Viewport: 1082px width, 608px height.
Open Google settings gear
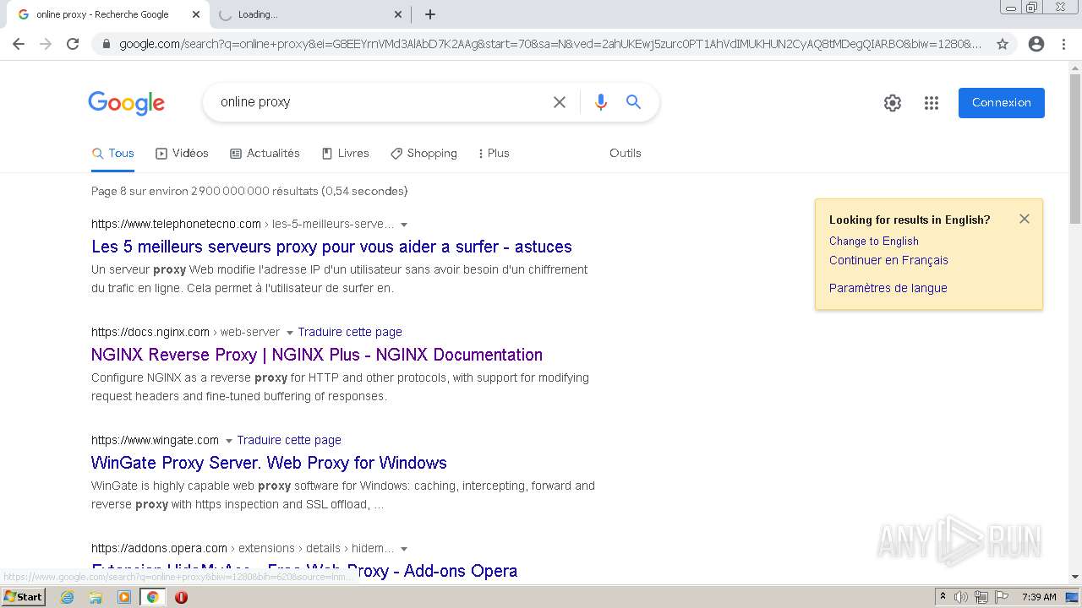[x=893, y=103]
